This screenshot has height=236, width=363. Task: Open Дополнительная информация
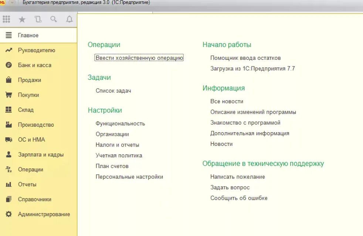250,133
